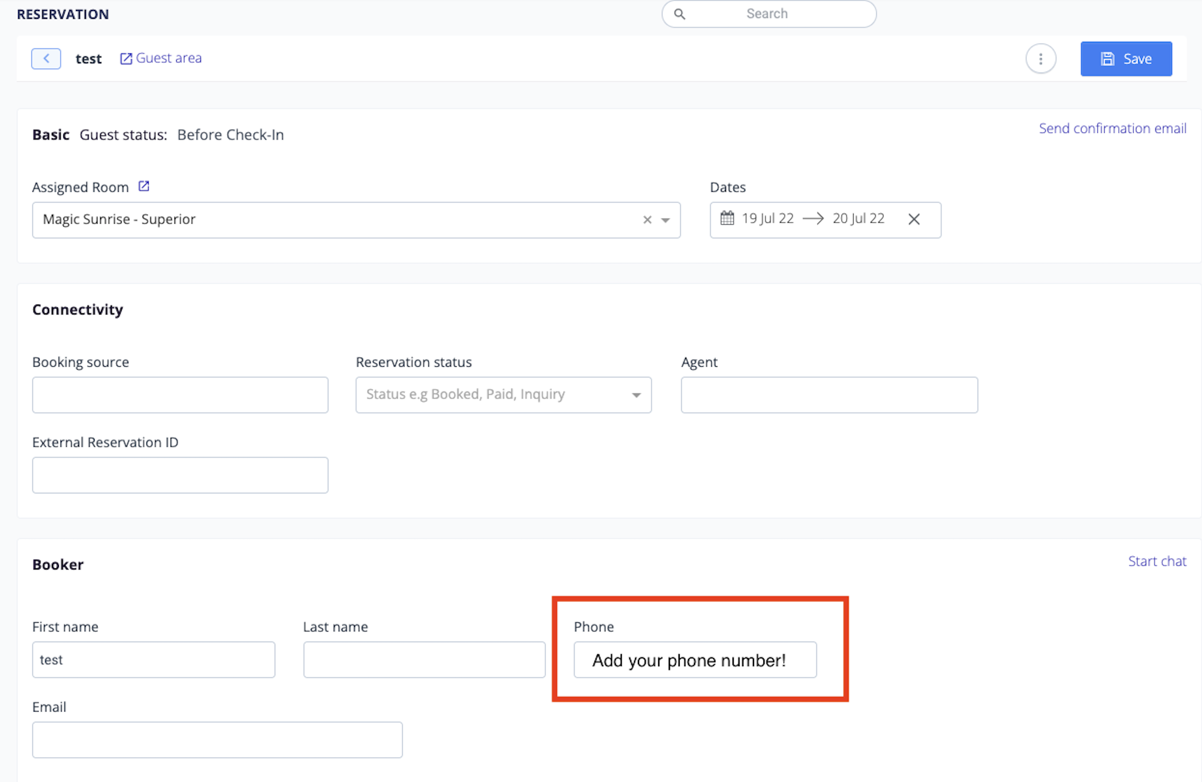This screenshot has width=1202, height=782.
Task: Select the 19 Jul 22 start date
Action: pyautogui.click(x=768, y=219)
